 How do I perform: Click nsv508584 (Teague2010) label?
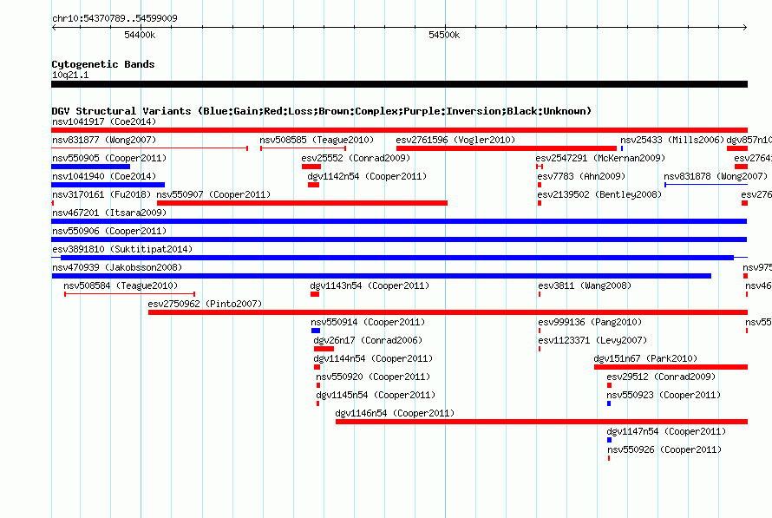(x=121, y=285)
